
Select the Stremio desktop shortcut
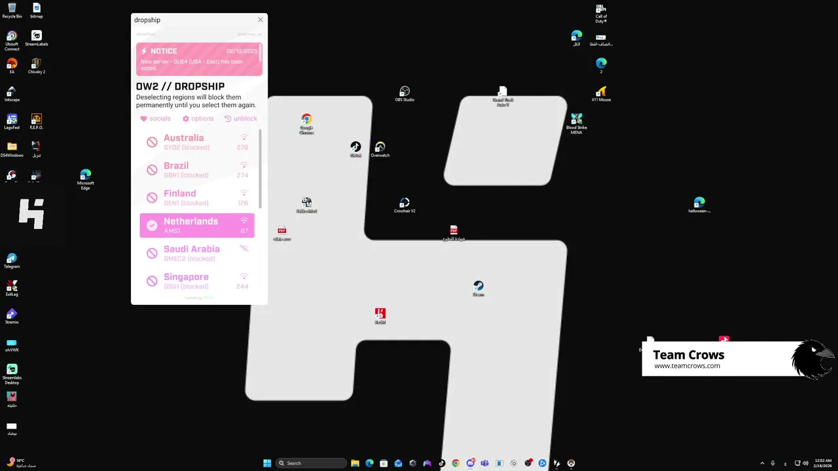(x=12, y=317)
